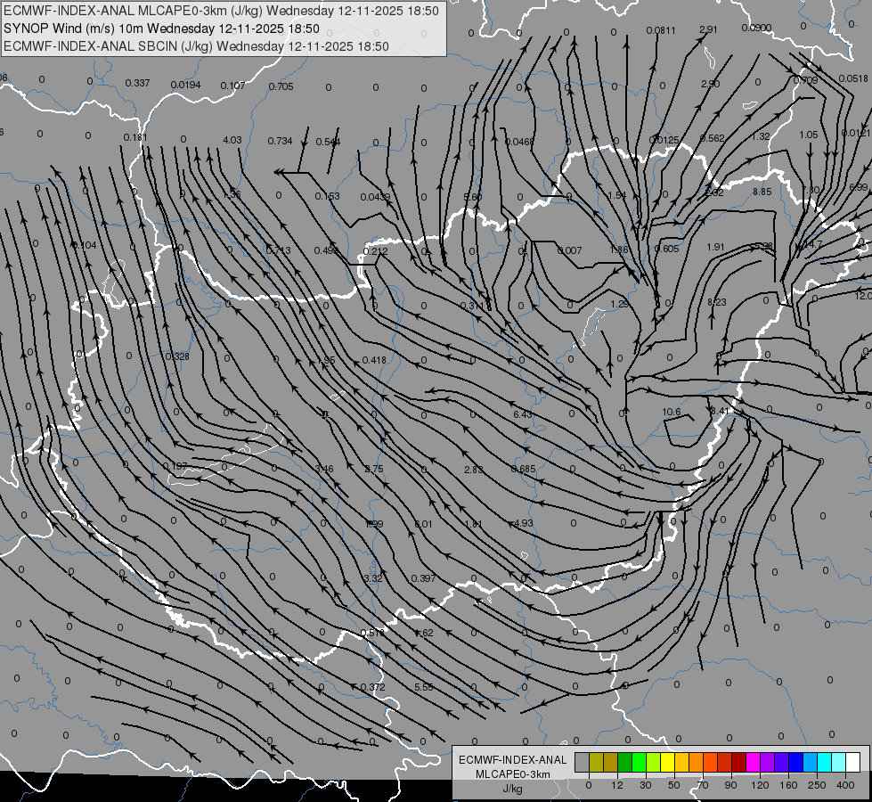Click the ECMWF-INDEX-ANAL label in the legend

point(513,760)
